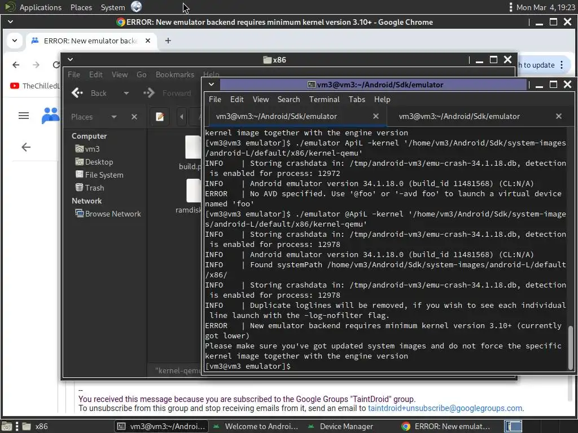Click the panel clock showing Mon Mar 4
578x433 pixels.
pyautogui.click(x=546, y=7)
